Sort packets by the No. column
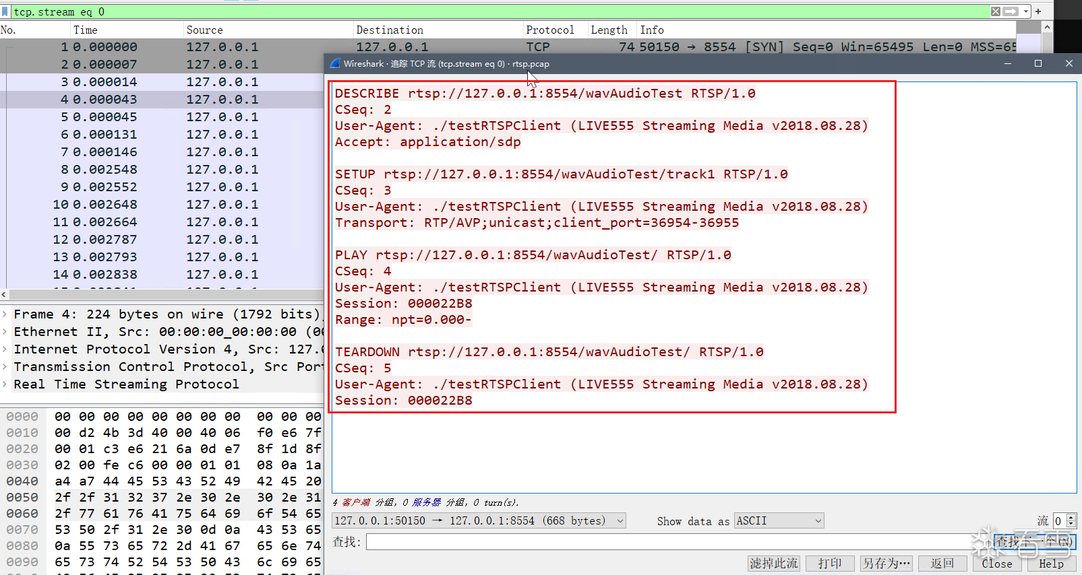The height and width of the screenshot is (575, 1082). coord(35,30)
